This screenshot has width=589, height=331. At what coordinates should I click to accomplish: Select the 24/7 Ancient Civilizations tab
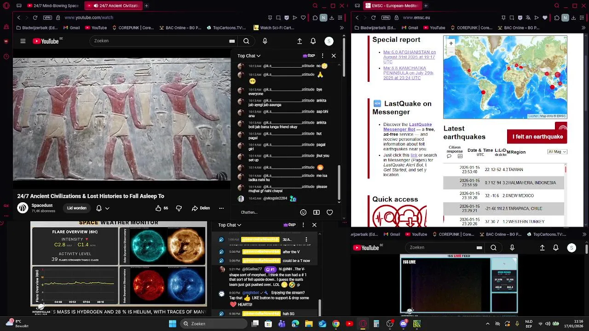point(113,6)
